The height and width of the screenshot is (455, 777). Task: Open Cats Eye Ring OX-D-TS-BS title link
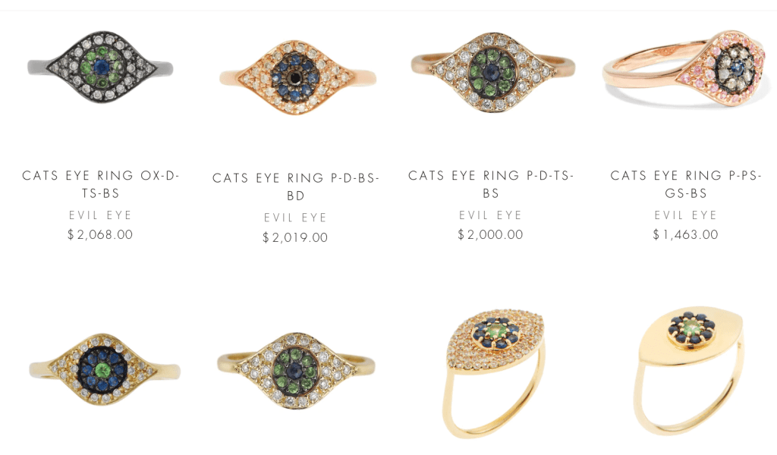101,184
